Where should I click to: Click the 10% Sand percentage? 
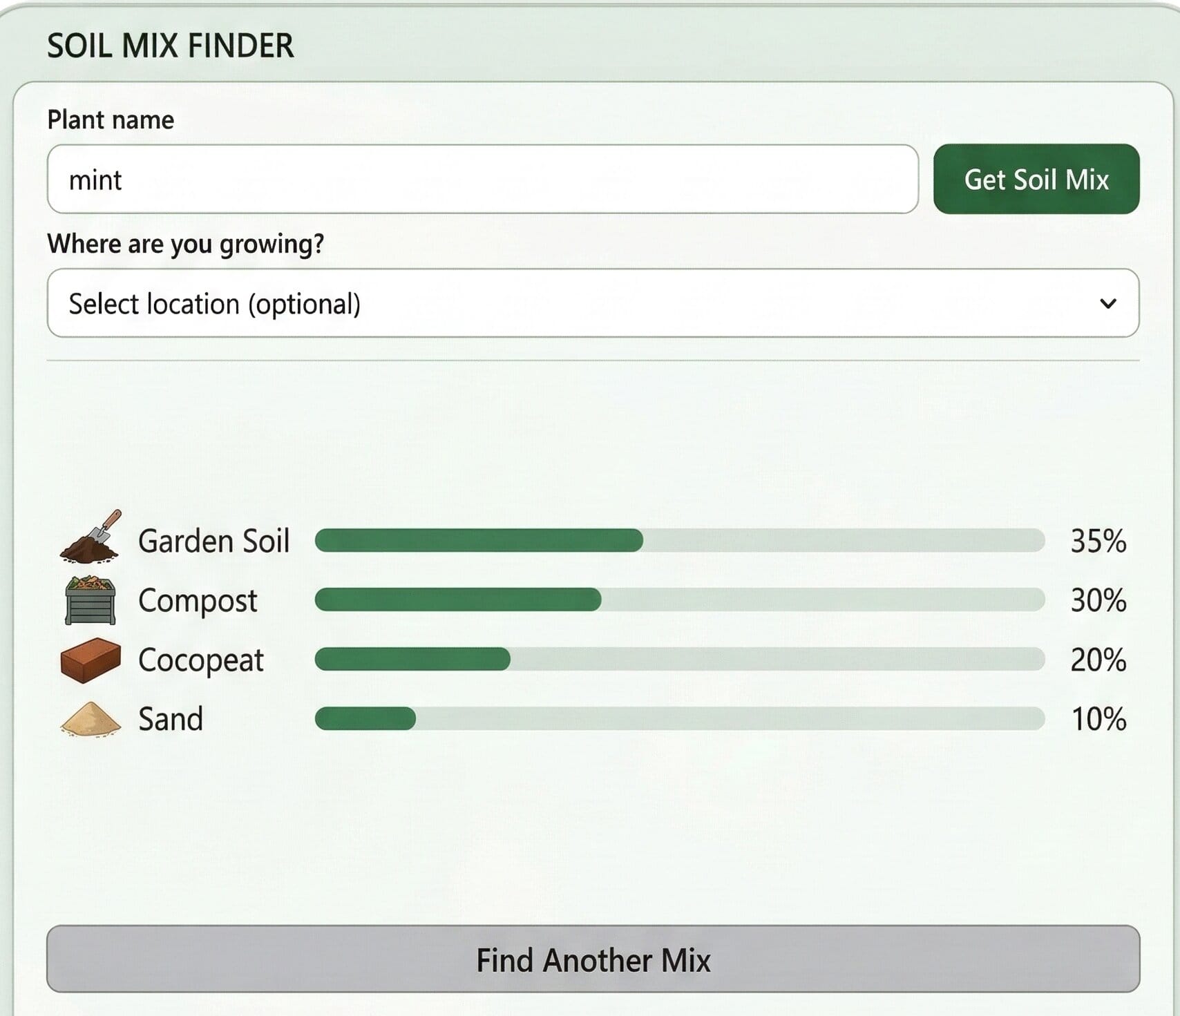pos(1098,720)
